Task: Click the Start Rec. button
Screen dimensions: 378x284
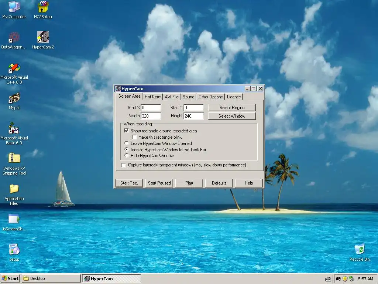Action: [x=129, y=183]
